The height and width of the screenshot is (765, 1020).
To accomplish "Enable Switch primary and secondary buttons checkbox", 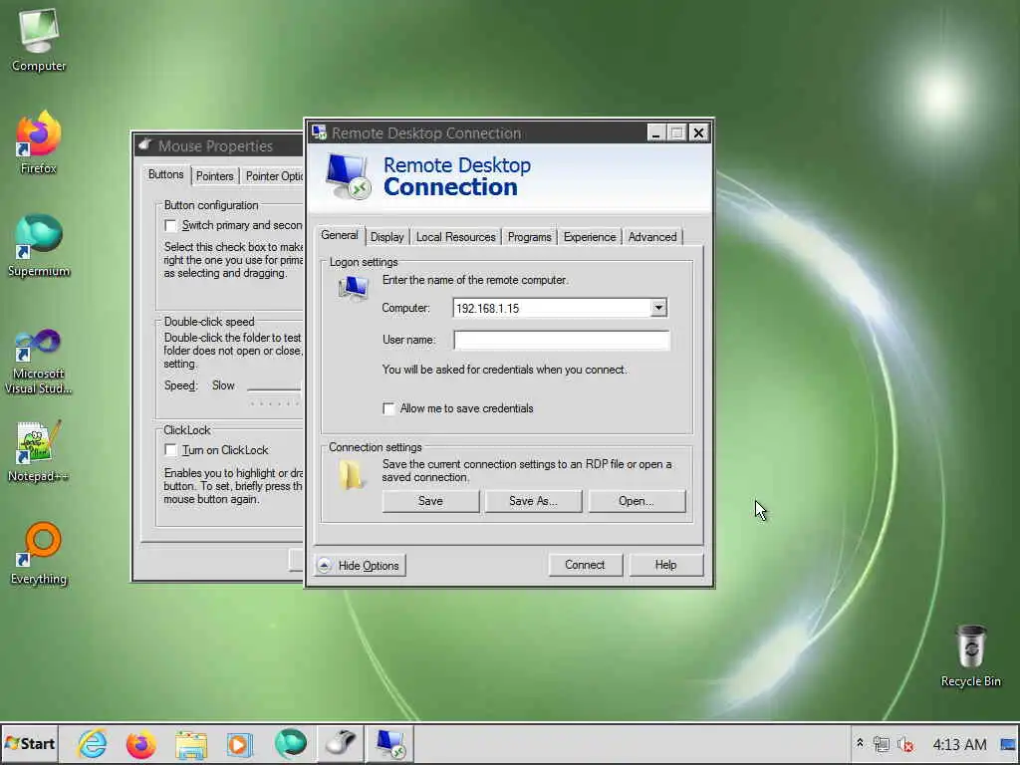I will 170,226.
